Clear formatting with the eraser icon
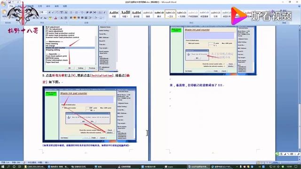Viewport: 301px width, 169px height. (x=57, y=12)
